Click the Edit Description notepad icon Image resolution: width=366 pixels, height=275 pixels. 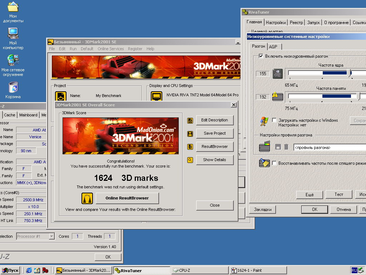coord(190,120)
